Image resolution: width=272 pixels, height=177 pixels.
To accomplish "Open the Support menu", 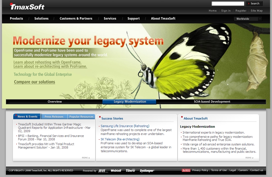I will [133, 18].
